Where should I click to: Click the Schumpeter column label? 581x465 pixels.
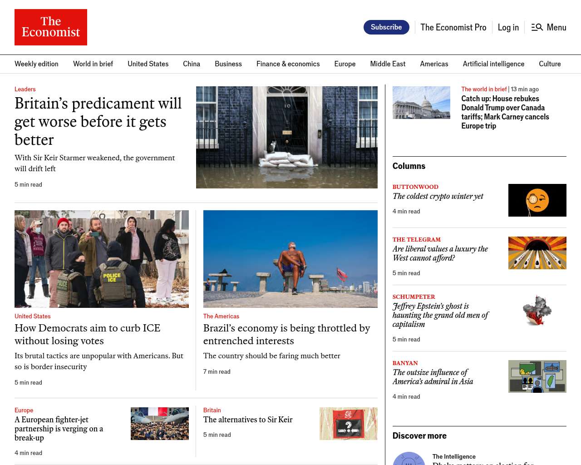[x=414, y=297]
